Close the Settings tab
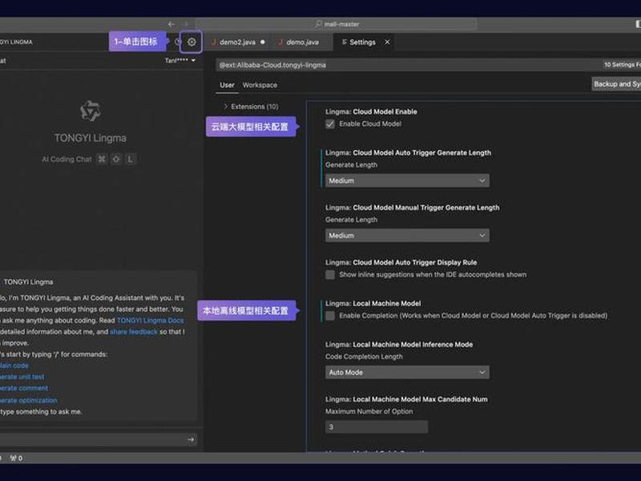 pos(387,42)
